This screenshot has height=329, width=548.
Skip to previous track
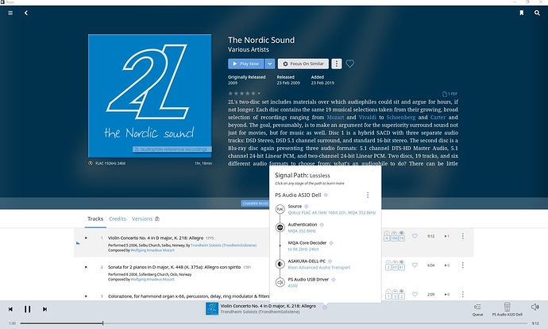click(x=10, y=309)
